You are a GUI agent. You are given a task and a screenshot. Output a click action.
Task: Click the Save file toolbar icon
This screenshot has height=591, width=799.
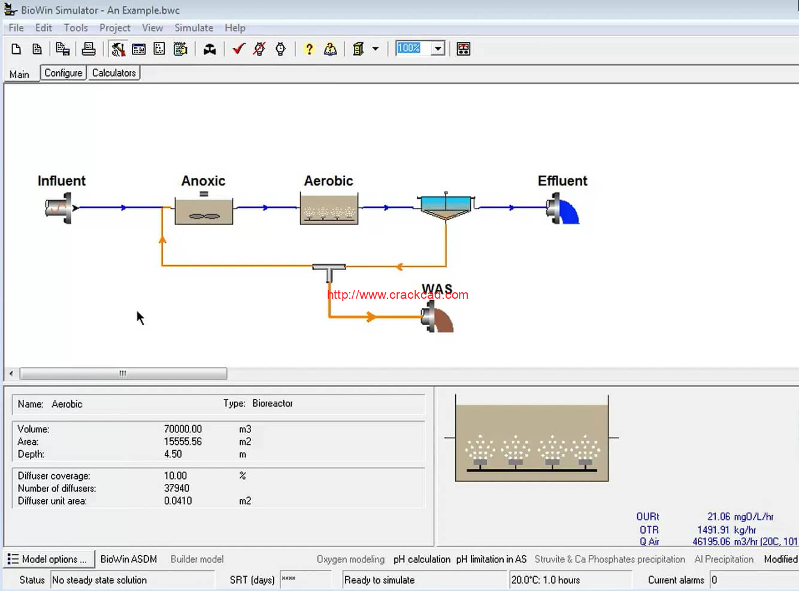[63, 49]
